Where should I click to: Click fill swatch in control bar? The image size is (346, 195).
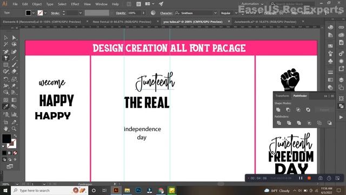[28, 13]
